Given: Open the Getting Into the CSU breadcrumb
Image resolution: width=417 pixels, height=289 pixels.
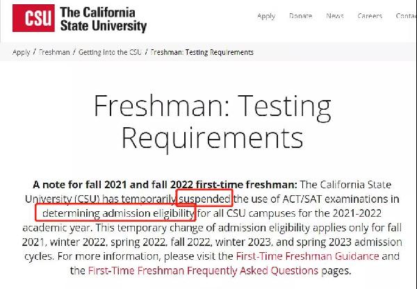Looking at the screenshot, I should point(110,52).
